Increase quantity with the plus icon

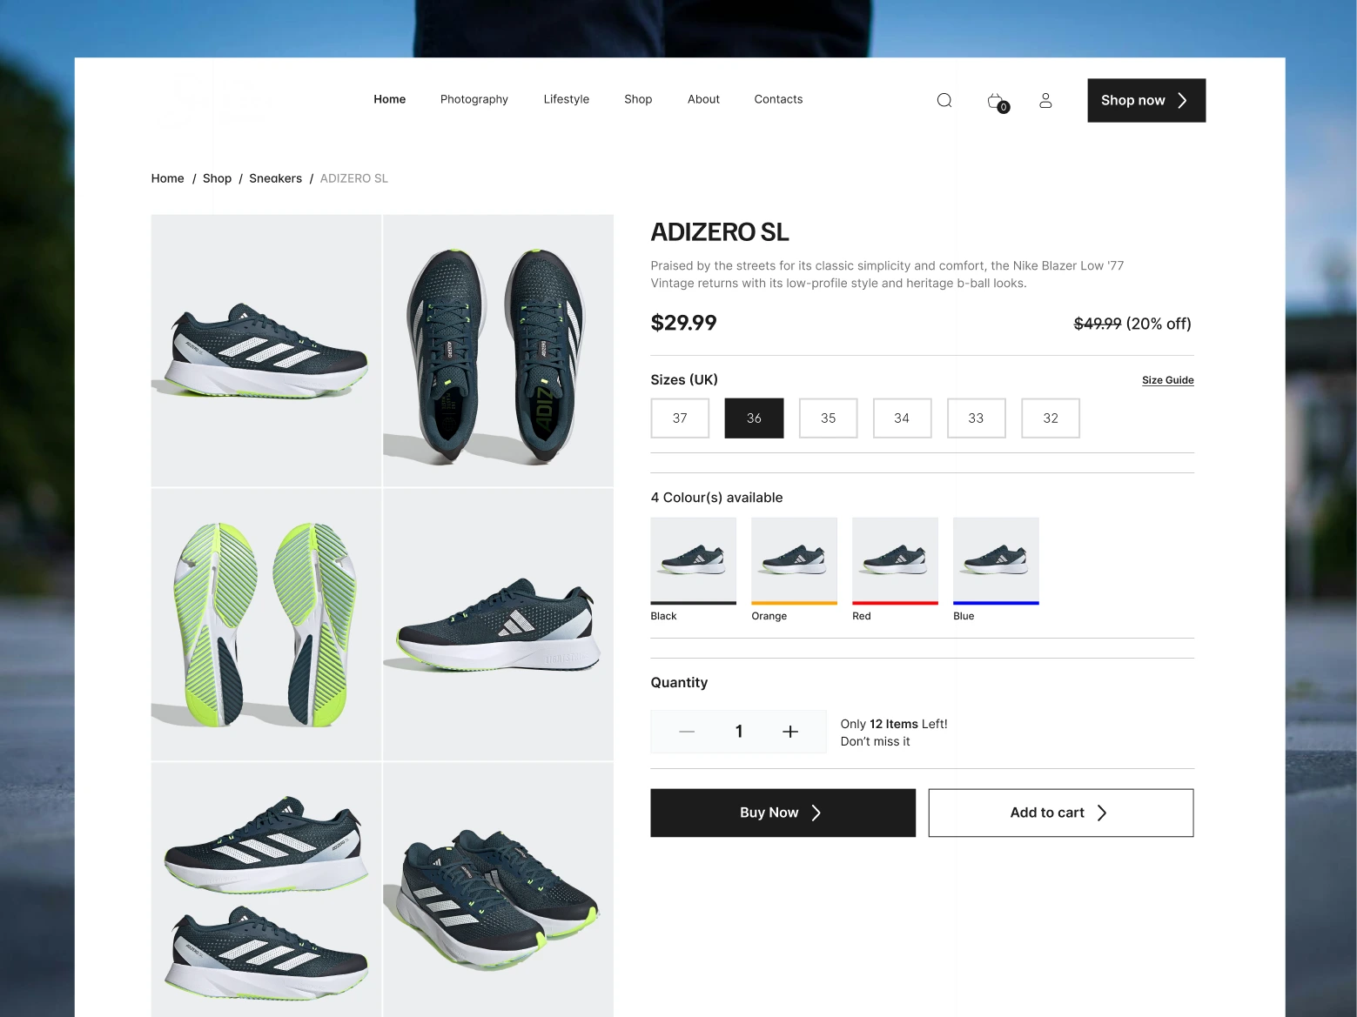(x=790, y=732)
